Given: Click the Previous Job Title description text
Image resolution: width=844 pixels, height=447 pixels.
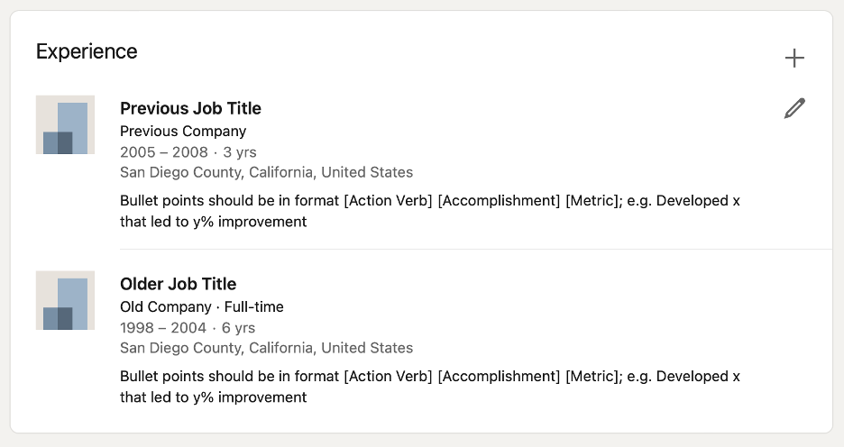Looking at the screenshot, I should tap(429, 201).
